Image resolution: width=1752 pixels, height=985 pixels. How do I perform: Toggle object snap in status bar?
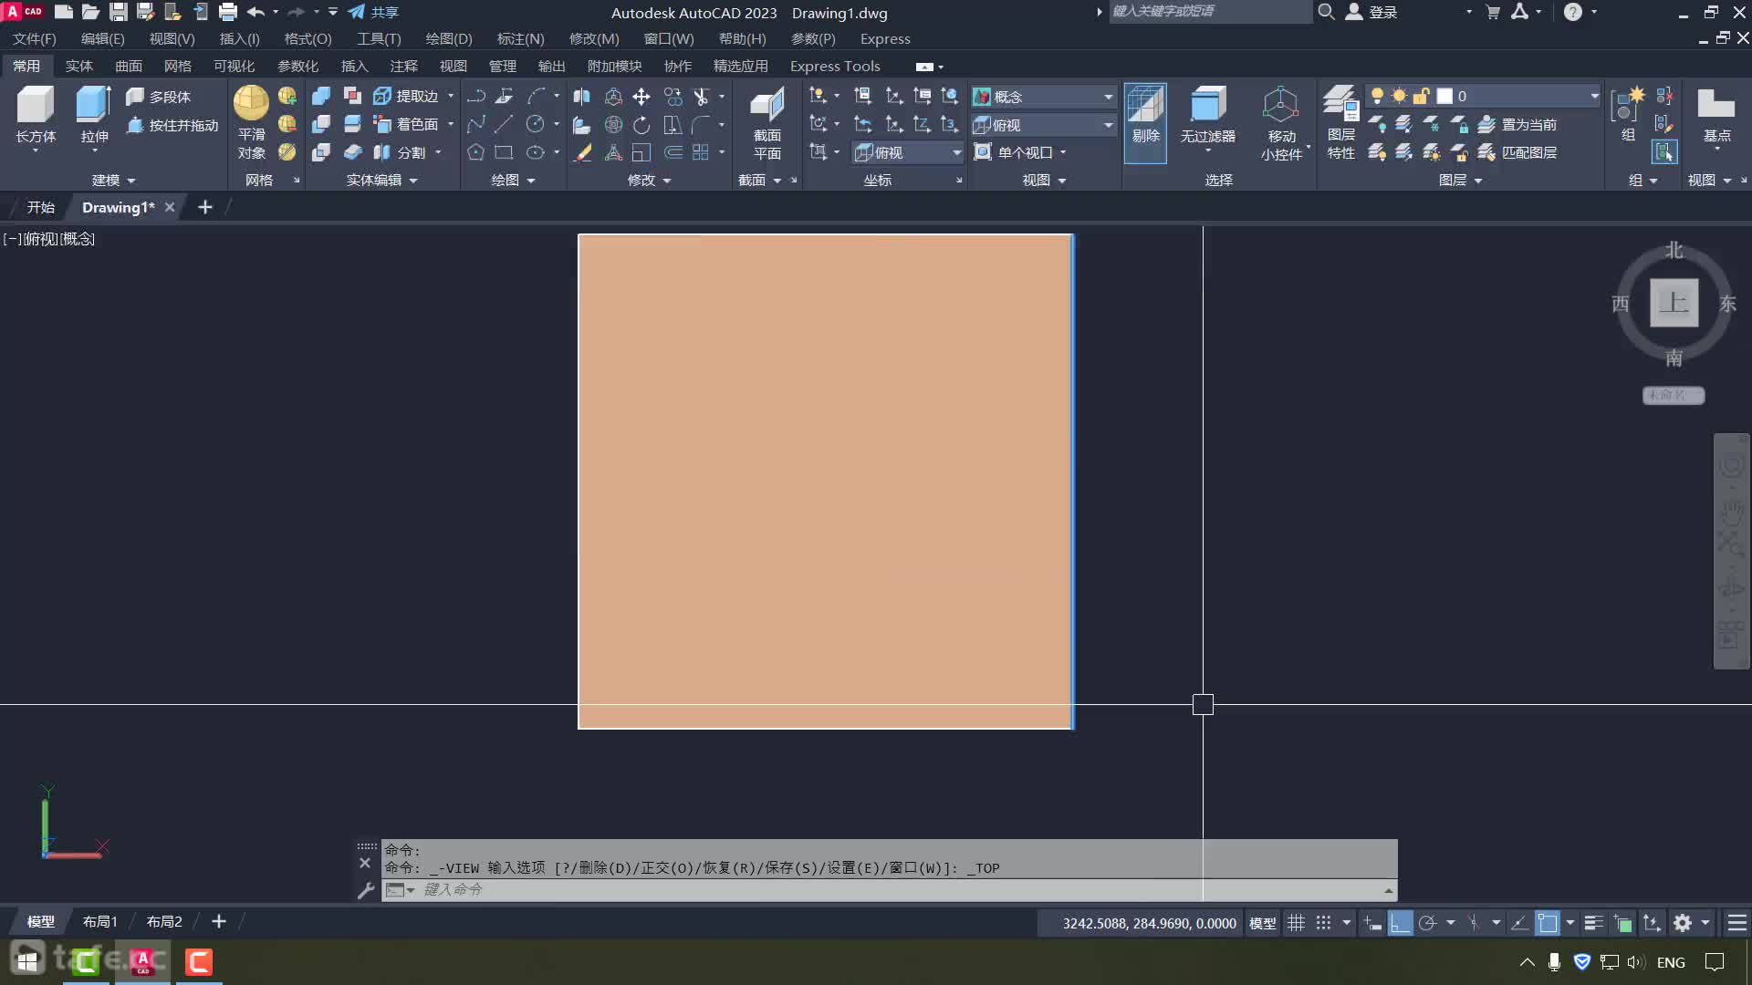pos(1548,923)
